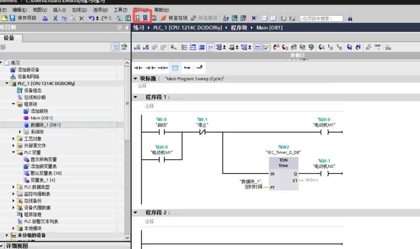Viewport: 420px width, 249px height.
Task: Click the insert network icon in editor toolbar
Action: point(137,47)
